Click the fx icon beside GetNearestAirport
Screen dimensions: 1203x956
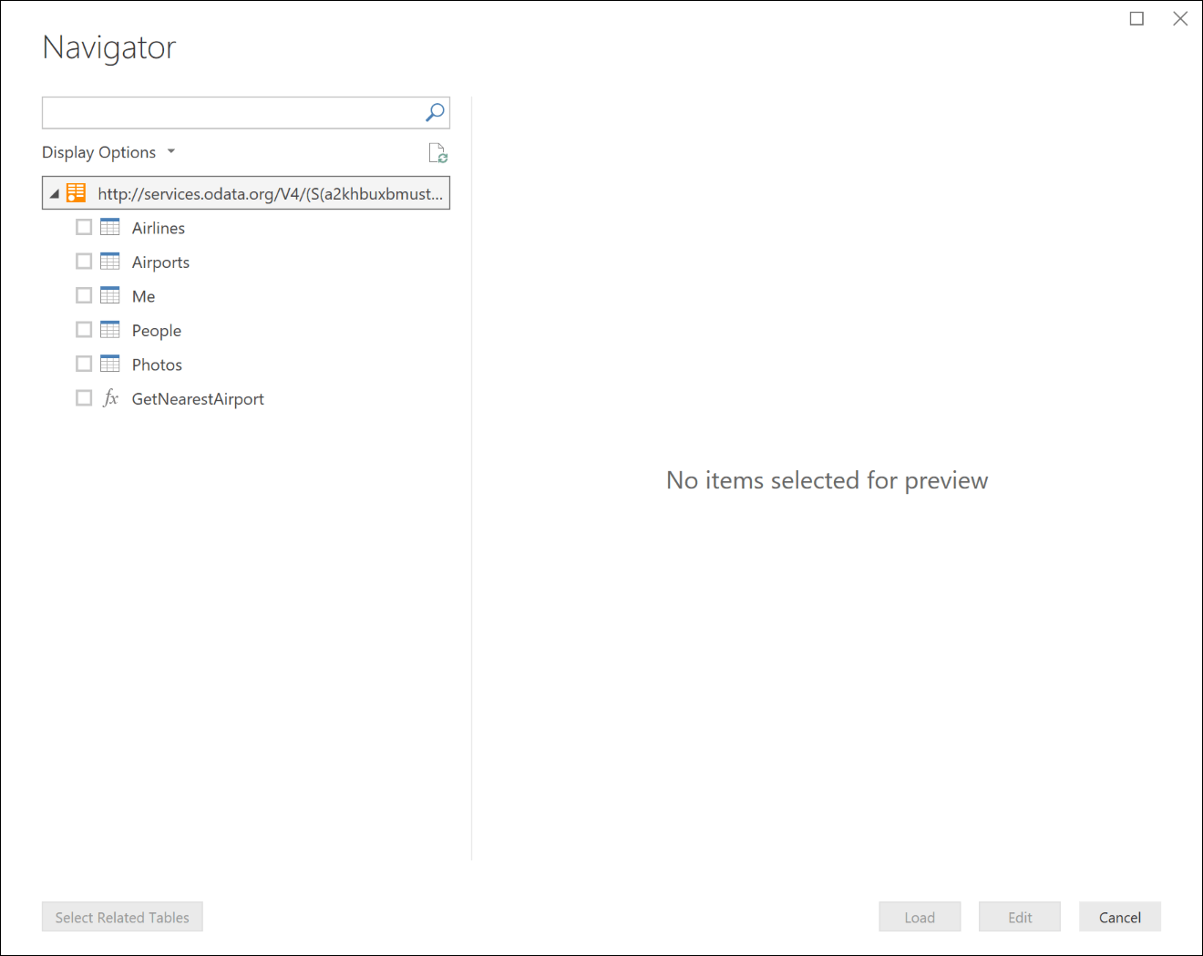(109, 397)
